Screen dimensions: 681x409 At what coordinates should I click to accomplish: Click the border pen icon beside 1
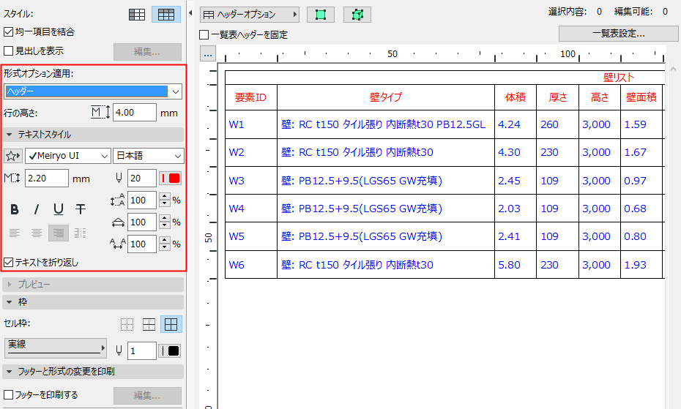[119, 350]
